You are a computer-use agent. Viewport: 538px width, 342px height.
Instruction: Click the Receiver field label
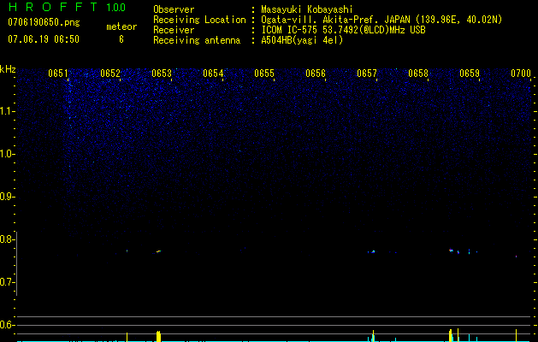click(x=174, y=30)
